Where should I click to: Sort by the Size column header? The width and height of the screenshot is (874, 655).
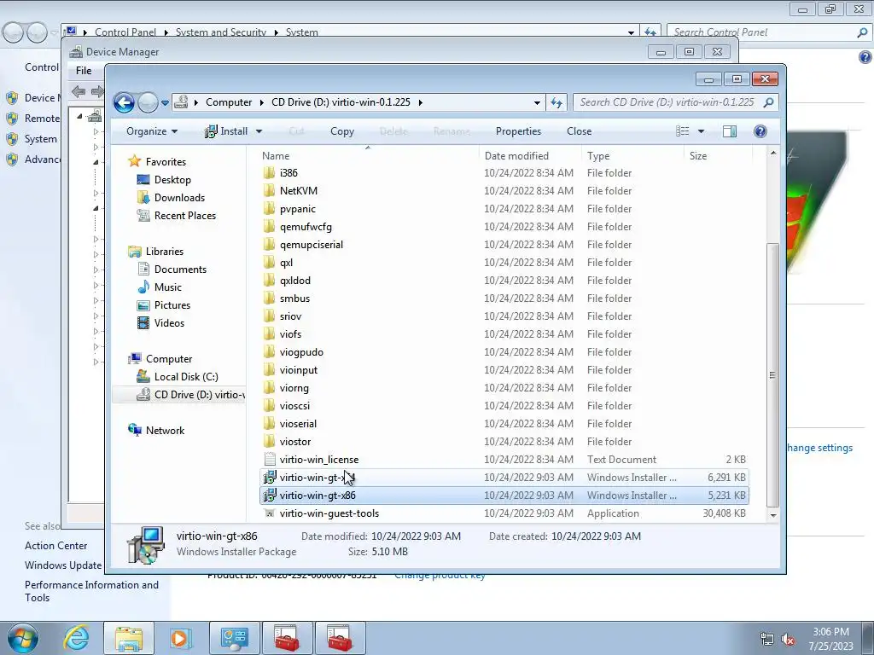tap(698, 156)
